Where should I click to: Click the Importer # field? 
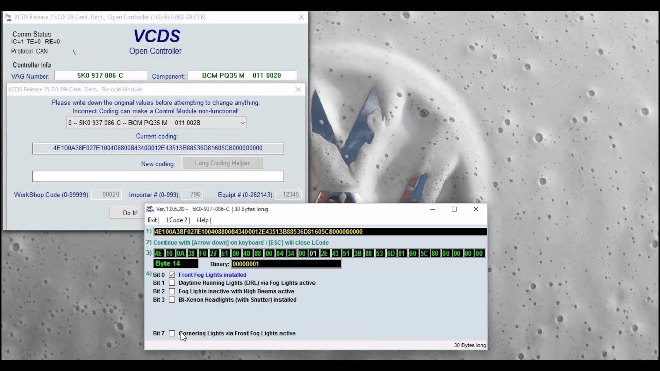(x=192, y=195)
